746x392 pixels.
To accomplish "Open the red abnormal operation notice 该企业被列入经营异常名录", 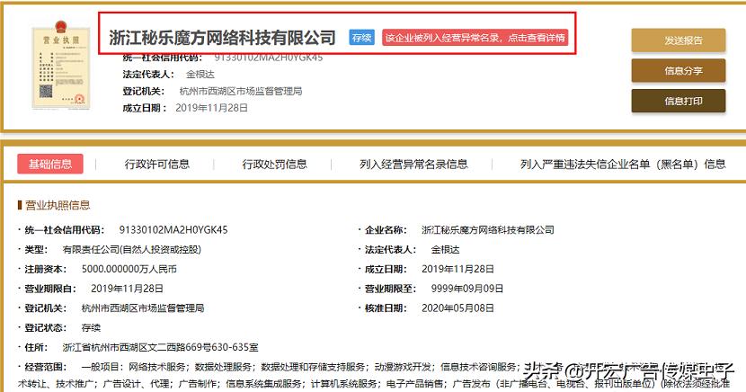I will tap(475, 38).
